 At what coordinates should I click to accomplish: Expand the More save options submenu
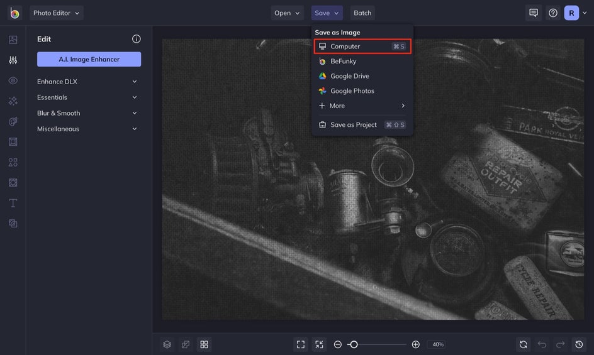[362, 106]
